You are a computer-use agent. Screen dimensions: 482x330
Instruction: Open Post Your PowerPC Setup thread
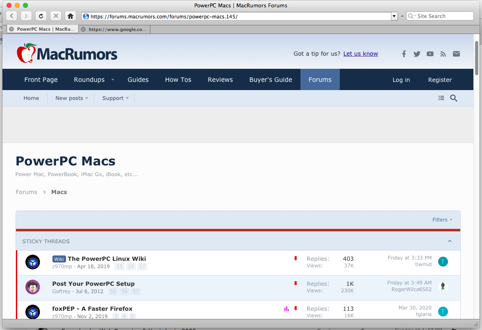[93, 284]
